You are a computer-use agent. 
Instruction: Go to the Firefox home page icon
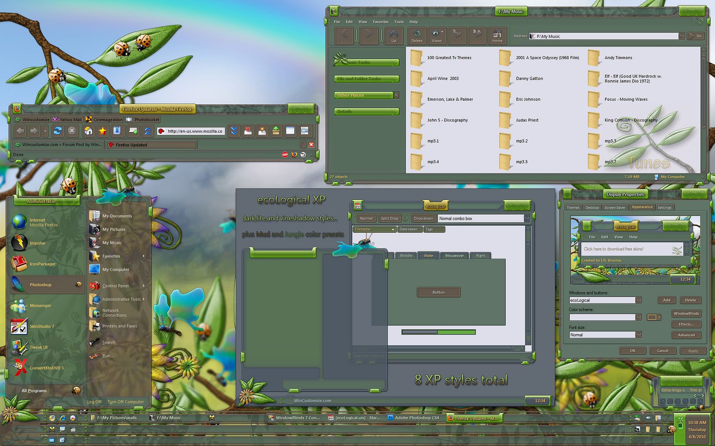coord(88,131)
